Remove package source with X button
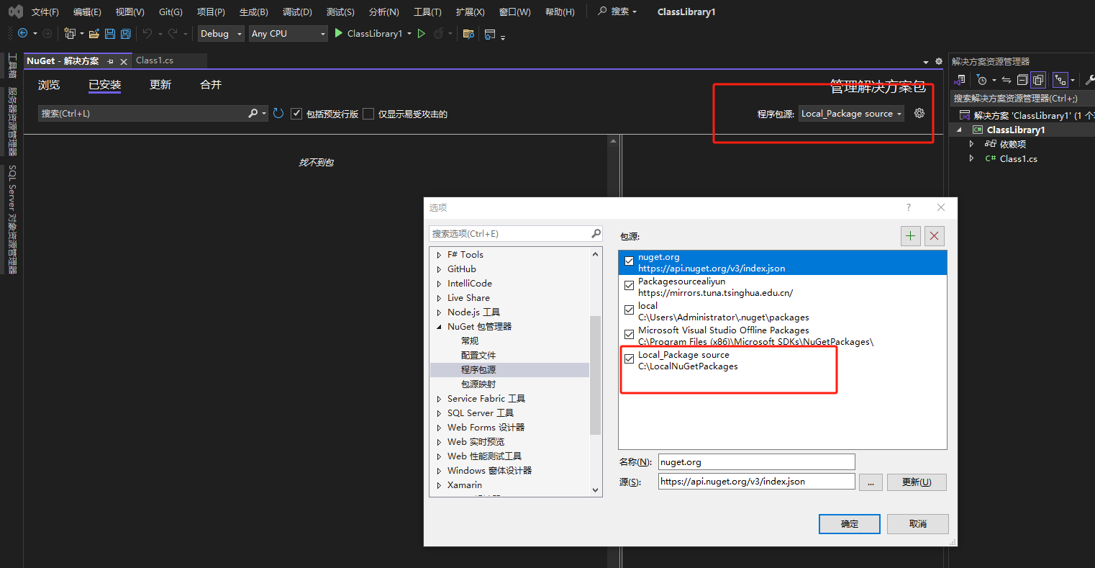Image resolution: width=1095 pixels, height=568 pixels. [934, 235]
